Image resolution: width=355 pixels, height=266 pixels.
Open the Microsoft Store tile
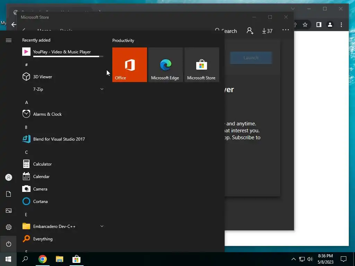202,65
